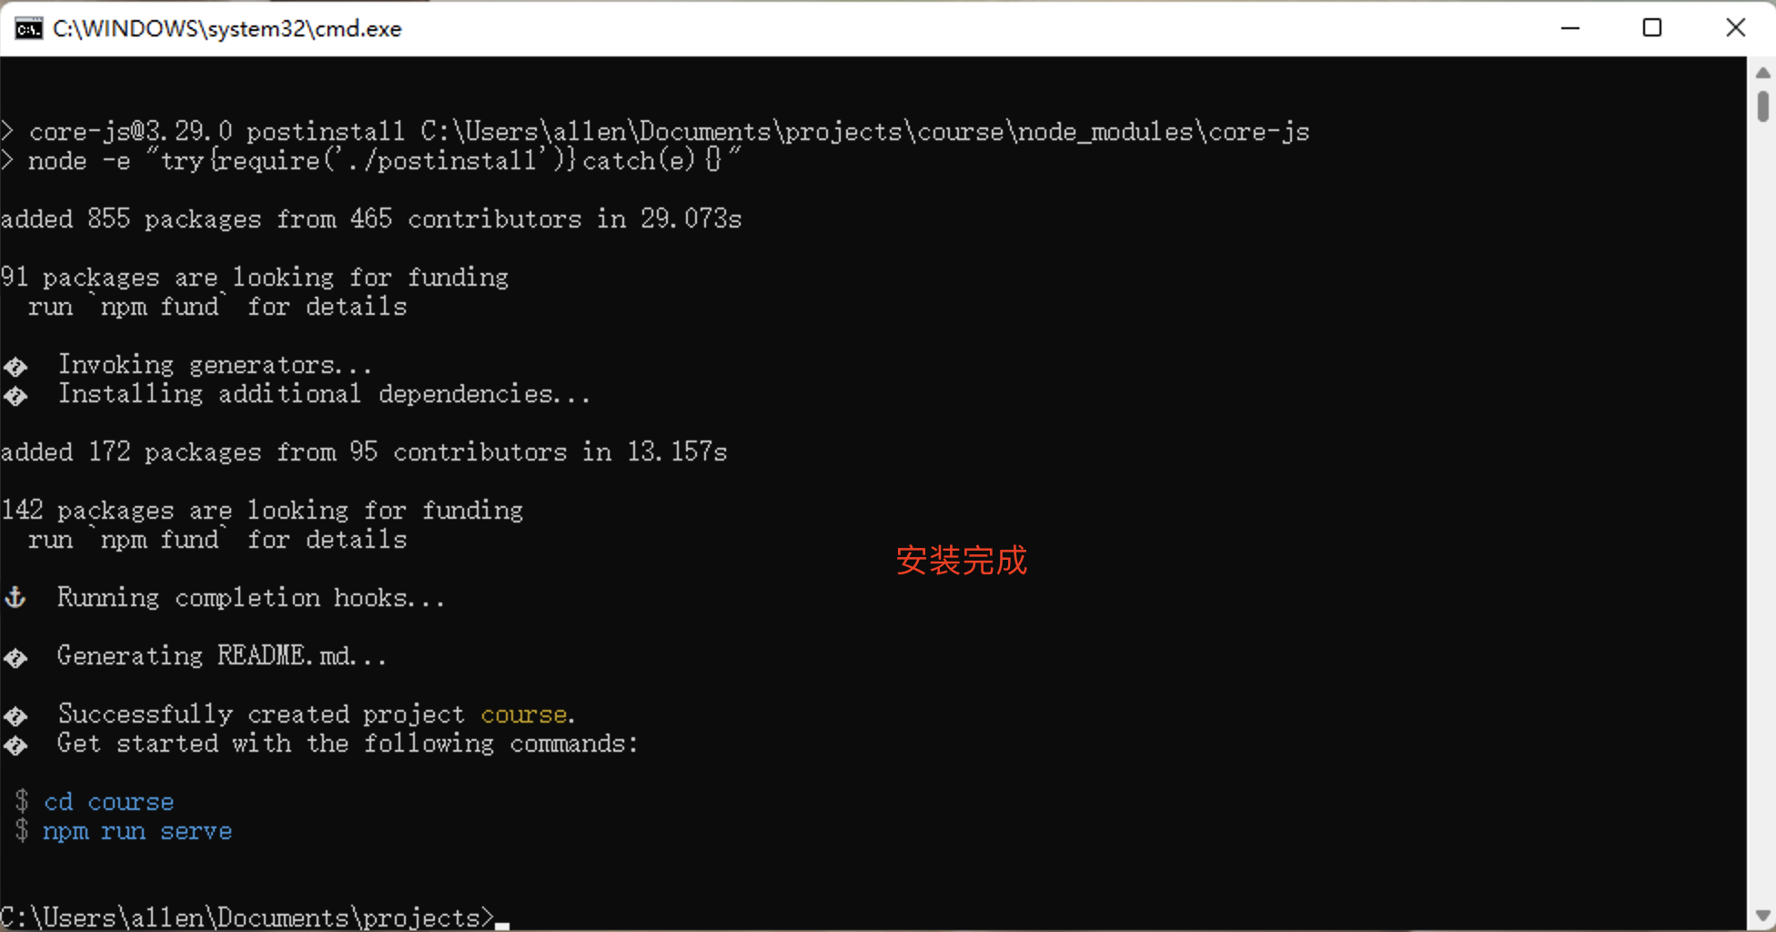Click the icon before Generating README.md
The height and width of the screenshot is (932, 1776).
point(15,657)
